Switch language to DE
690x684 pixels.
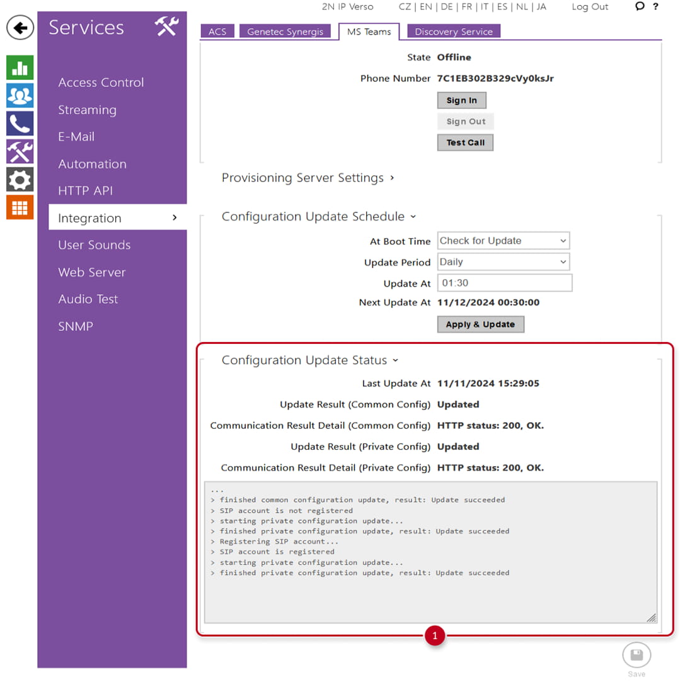click(447, 6)
